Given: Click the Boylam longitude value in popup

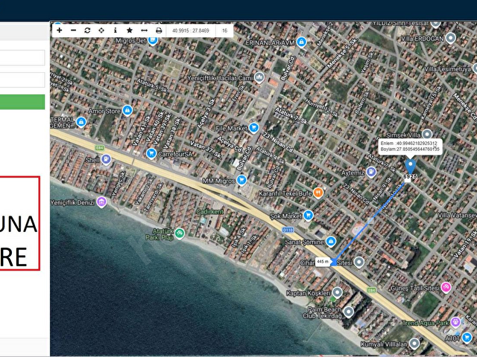Looking at the screenshot, I should (417, 149).
